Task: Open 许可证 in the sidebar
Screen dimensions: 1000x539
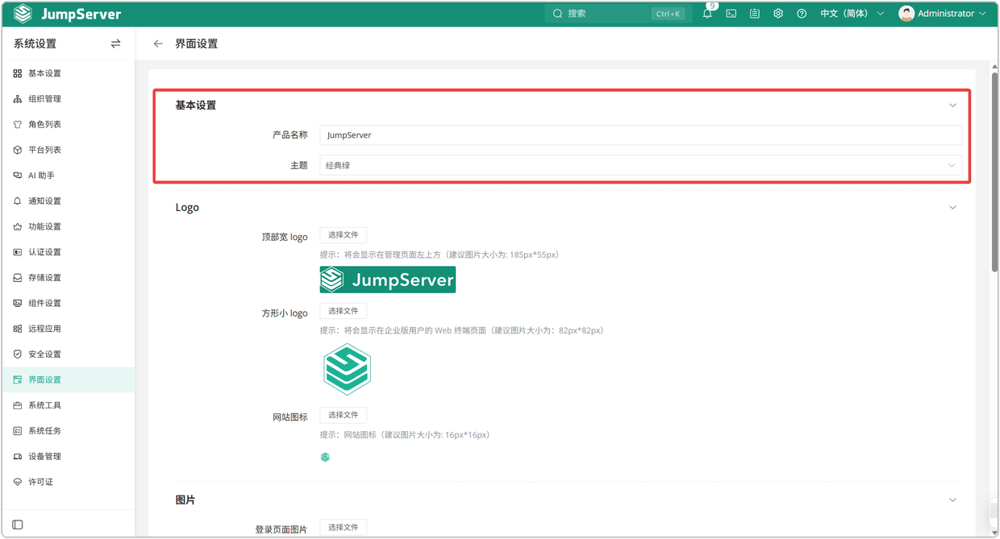Action: (68, 482)
